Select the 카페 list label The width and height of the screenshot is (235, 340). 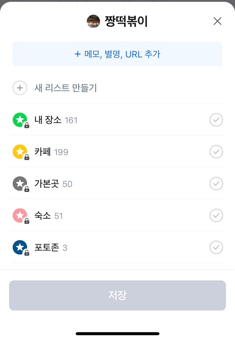(43, 152)
